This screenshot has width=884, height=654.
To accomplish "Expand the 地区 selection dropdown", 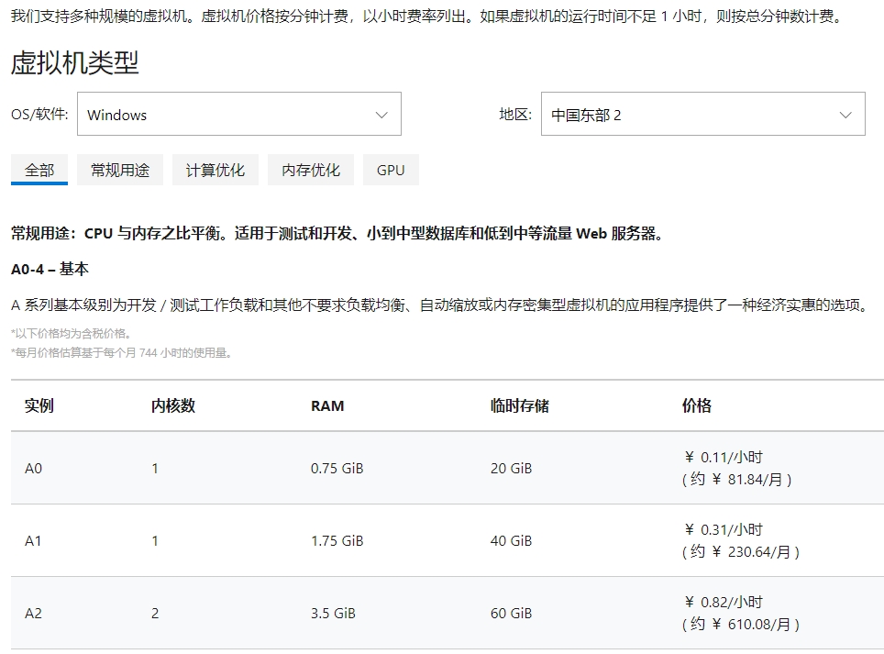I will click(x=702, y=113).
